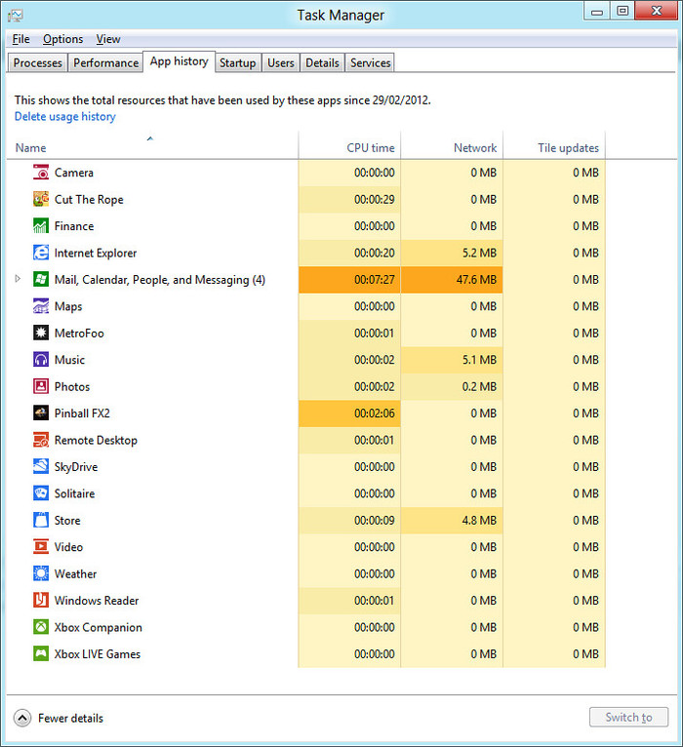Click the Delete usage history link
The height and width of the screenshot is (747, 683).
(x=65, y=117)
